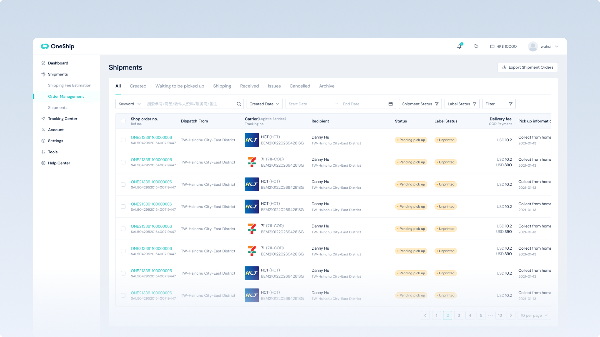This screenshot has width=600, height=337.
Task: Click Export Shipment Orders button
Action: tap(527, 67)
